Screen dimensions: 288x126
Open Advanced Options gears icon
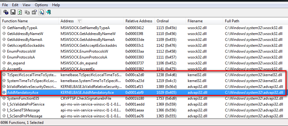pos(6,12)
